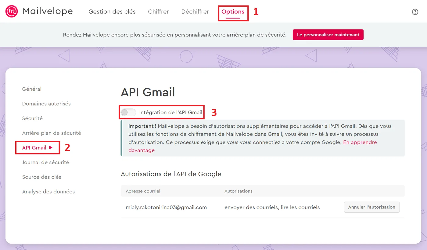Select the API Gmail sidebar item
The image size is (427, 250).
pyautogui.click(x=37, y=148)
